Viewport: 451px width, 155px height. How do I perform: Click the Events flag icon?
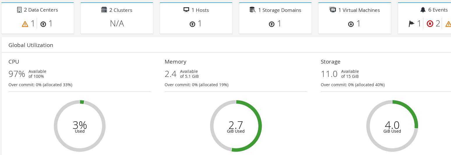pos(411,24)
